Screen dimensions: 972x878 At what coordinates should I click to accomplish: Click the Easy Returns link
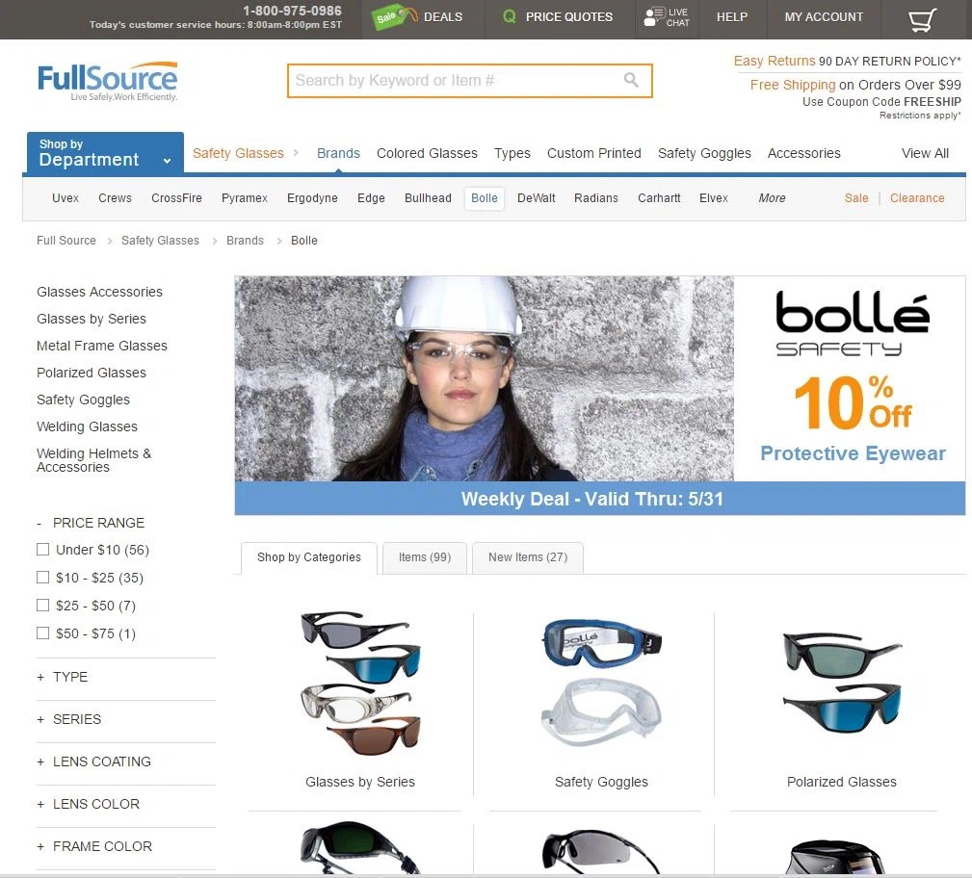(775, 61)
